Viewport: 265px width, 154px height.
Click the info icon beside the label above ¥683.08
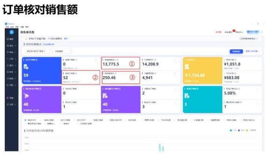tap(235, 74)
